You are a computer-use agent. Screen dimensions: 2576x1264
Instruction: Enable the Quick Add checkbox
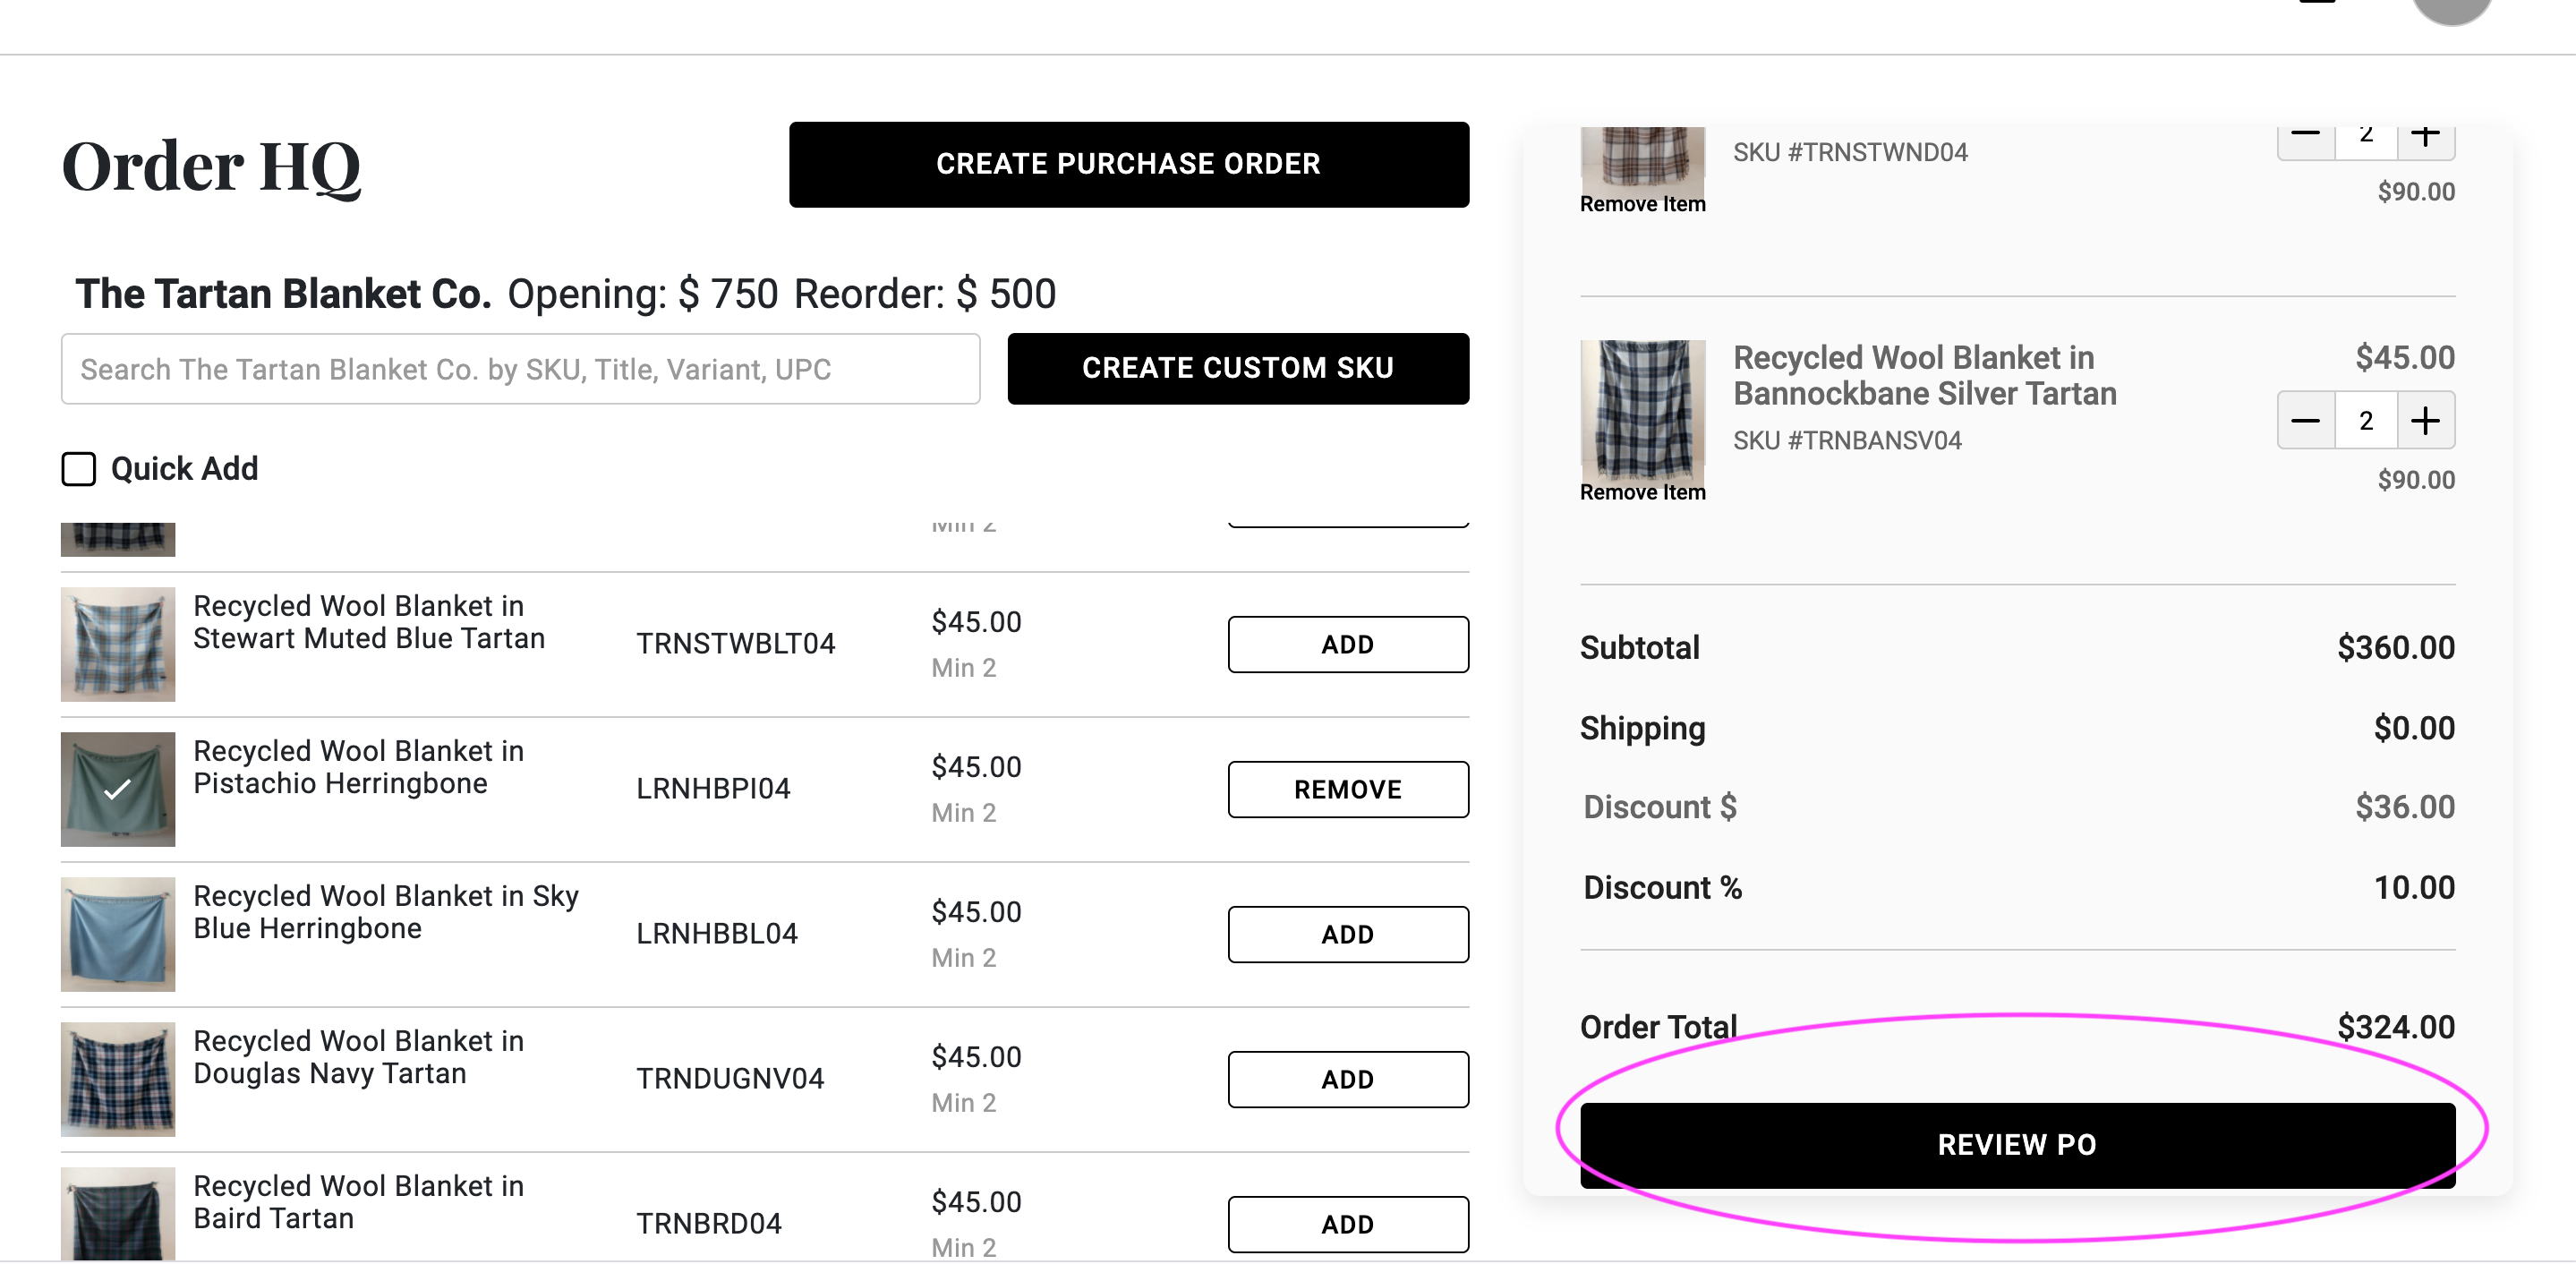coord(79,469)
